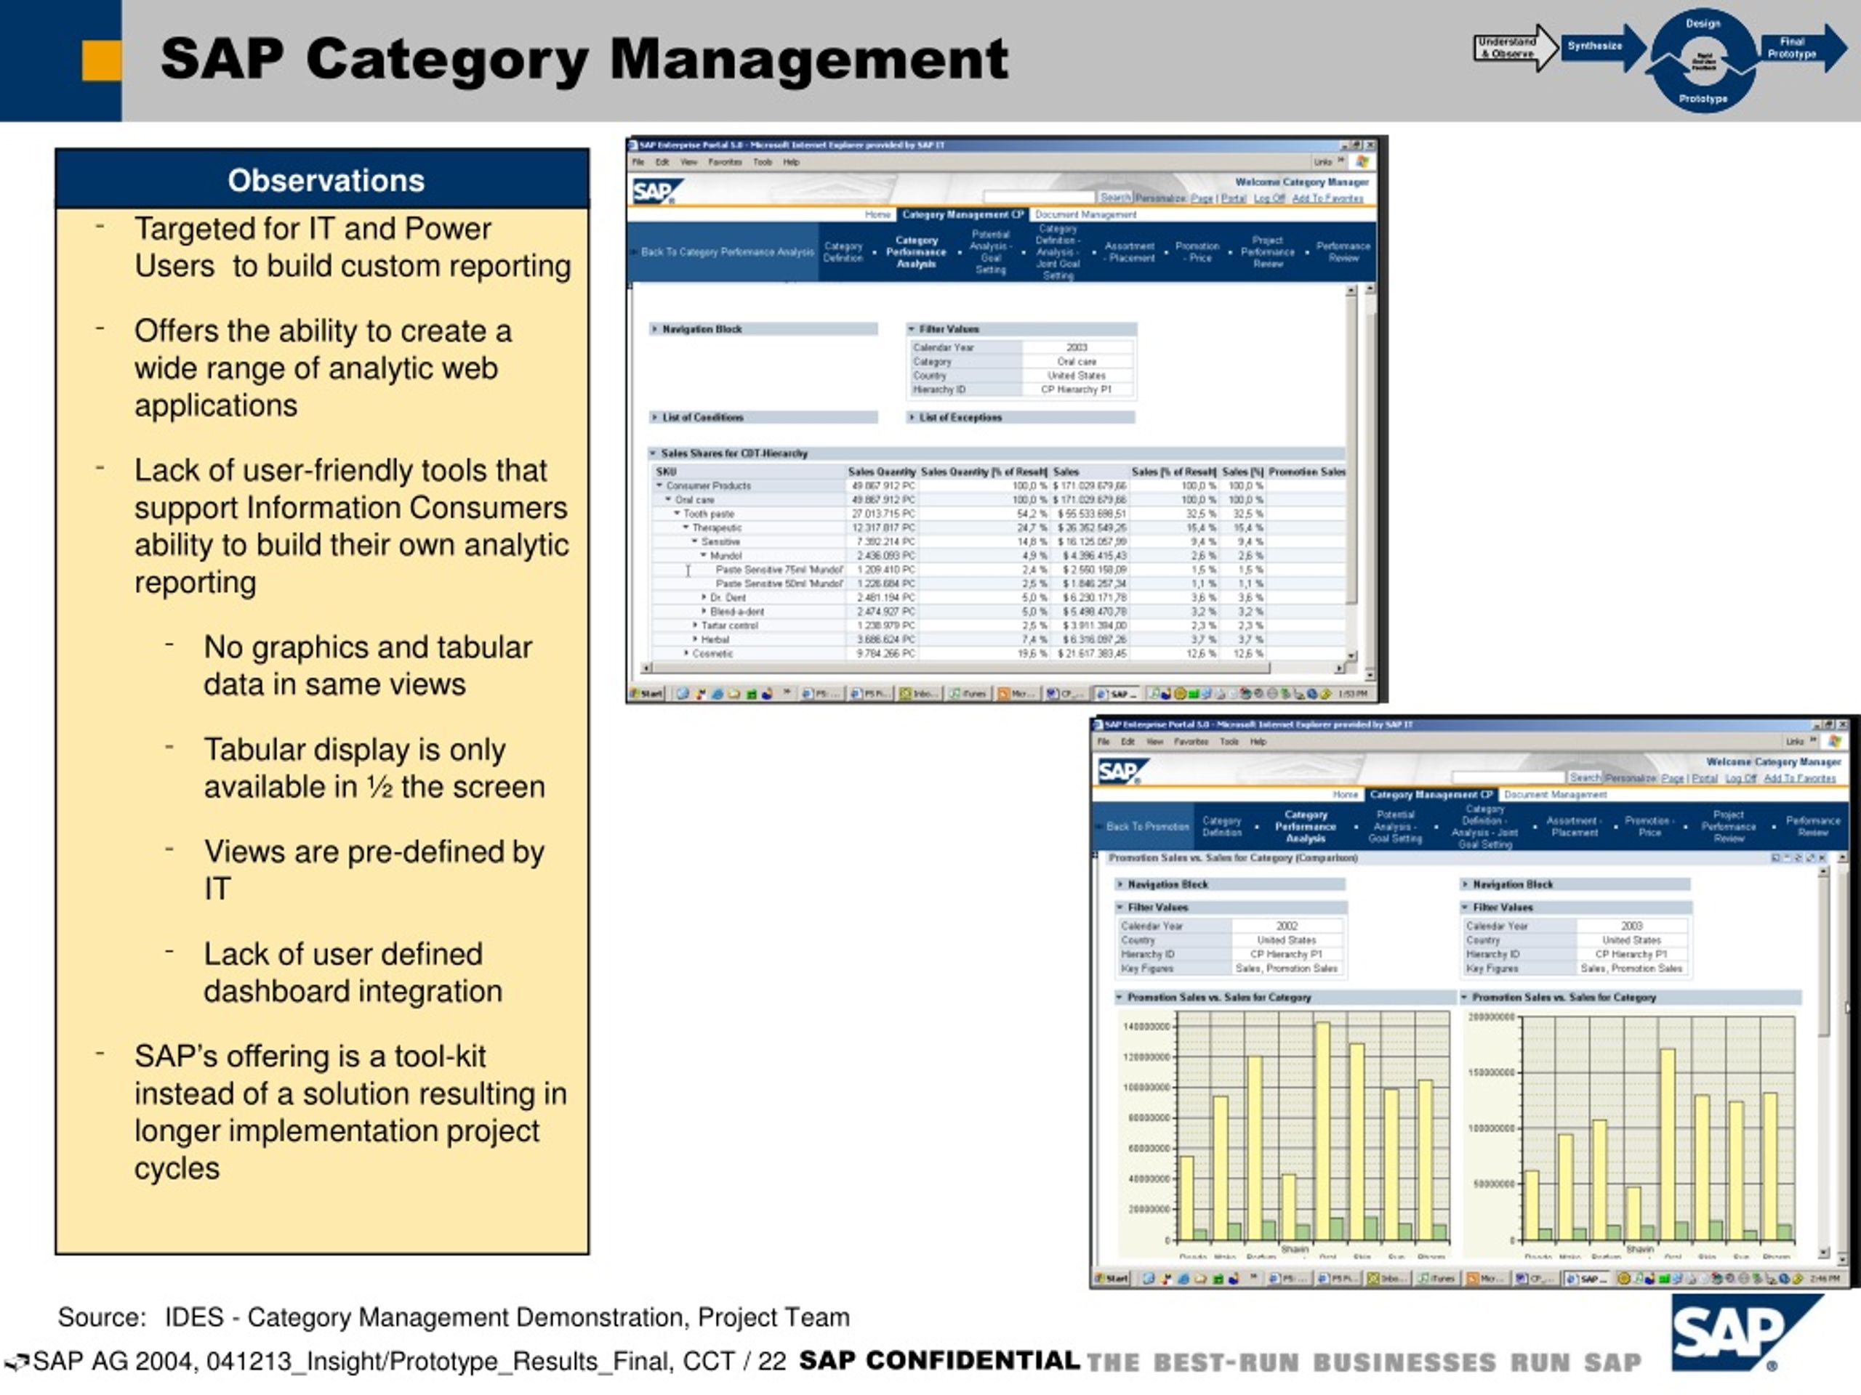
Task: Expand the Tartar control hierarchy node
Action: 694,625
